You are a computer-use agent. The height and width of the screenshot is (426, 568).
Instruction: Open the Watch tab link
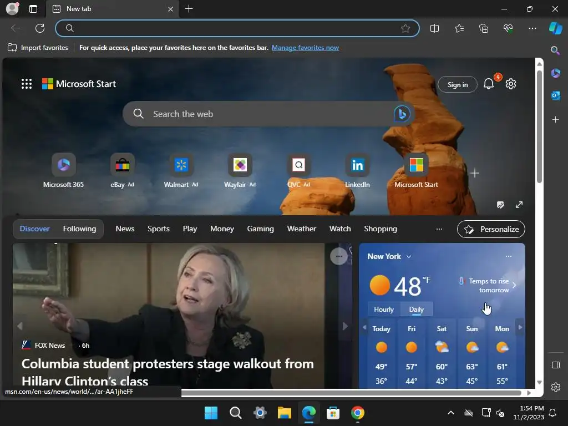pos(340,229)
